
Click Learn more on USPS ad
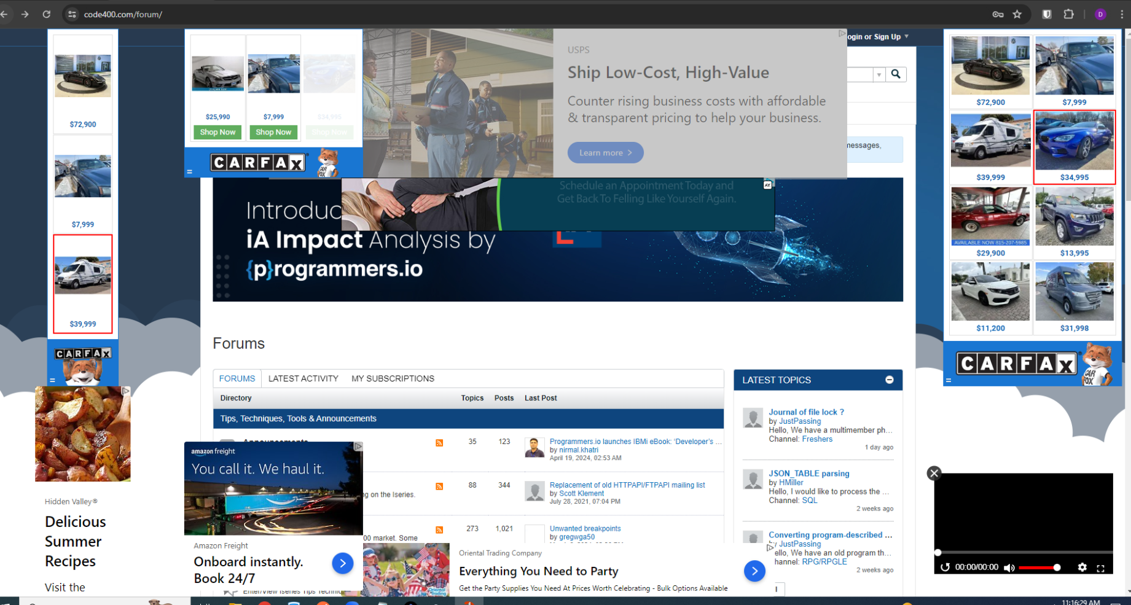[x=605, y=153]
